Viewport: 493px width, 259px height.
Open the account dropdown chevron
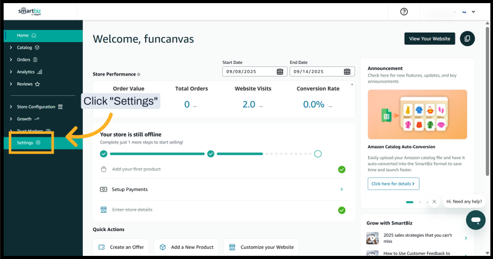point(473,12)
